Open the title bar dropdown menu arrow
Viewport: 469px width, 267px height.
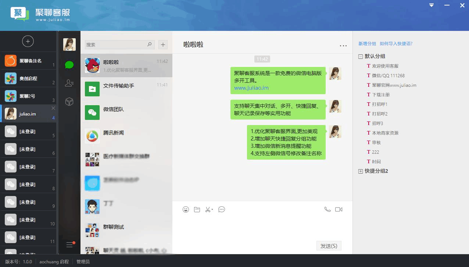tap(432, 5)
